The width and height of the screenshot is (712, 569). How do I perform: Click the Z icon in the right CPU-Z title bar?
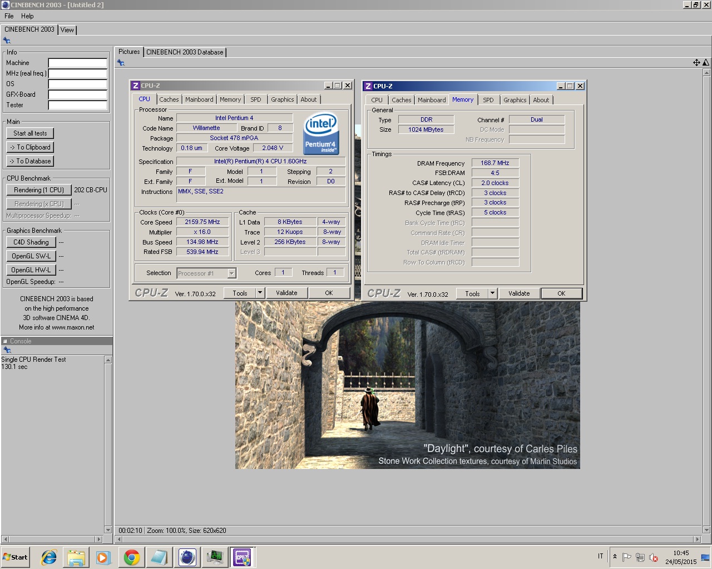pos(368,86)
